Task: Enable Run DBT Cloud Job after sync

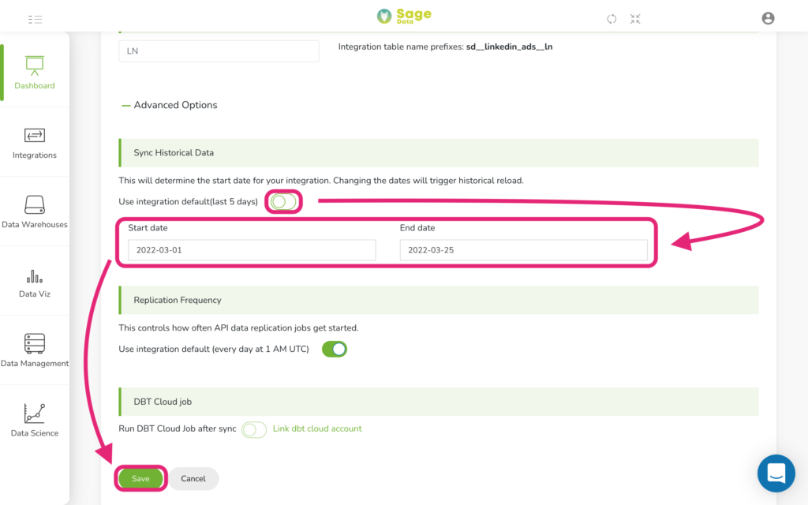Action: [253, 429]
